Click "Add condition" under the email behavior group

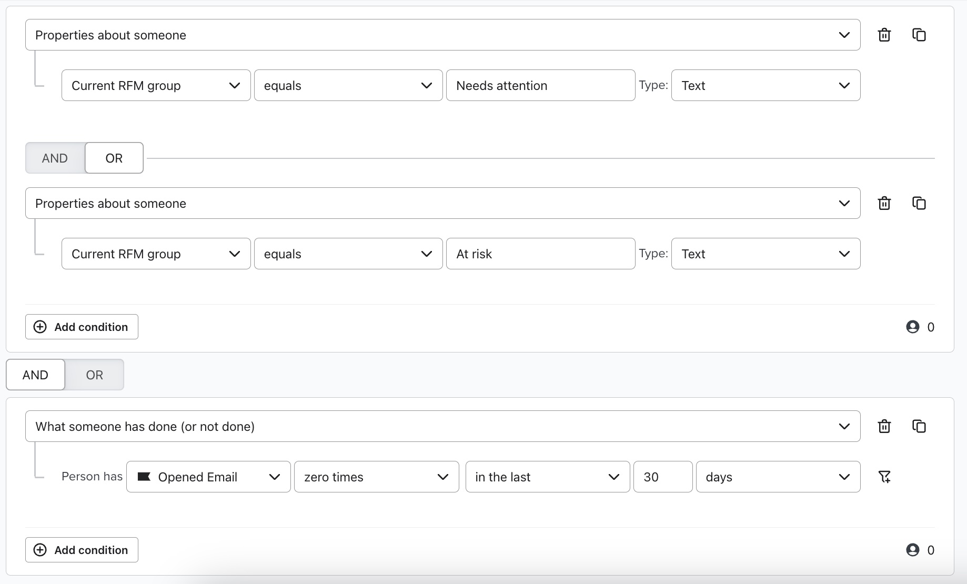click(81, 550)
